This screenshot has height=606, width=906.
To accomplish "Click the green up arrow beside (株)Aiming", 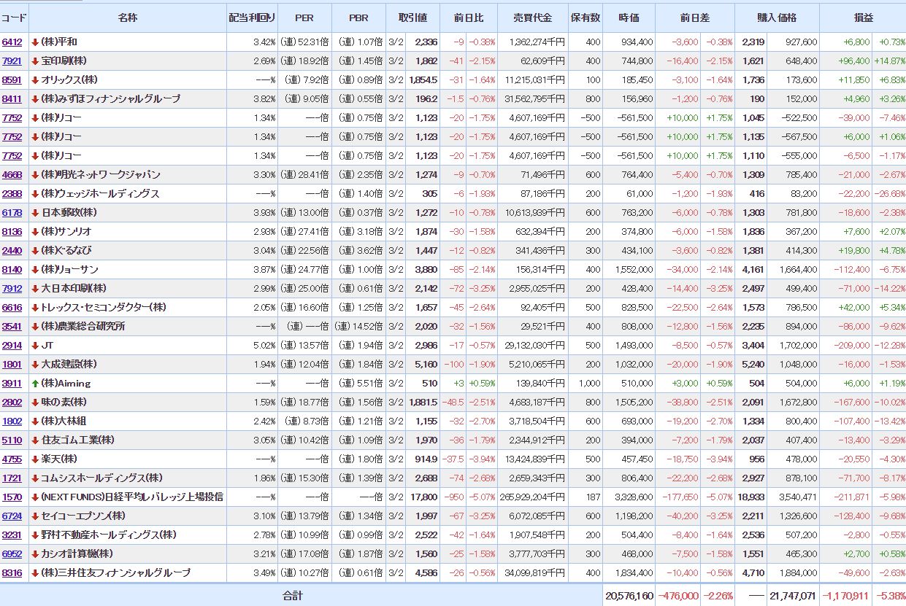I will point(35,384).
